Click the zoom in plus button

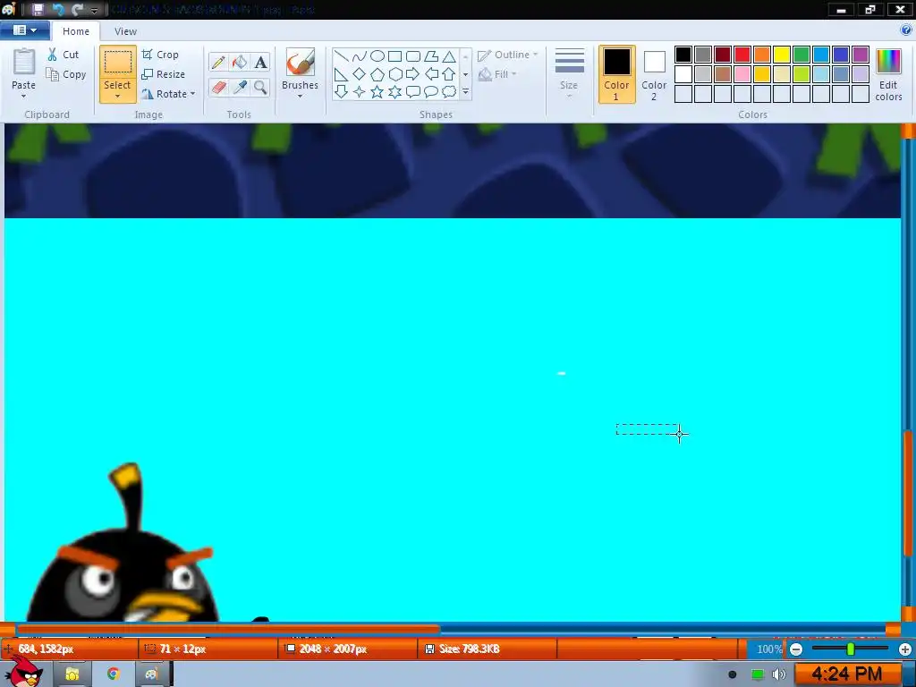point(905,649)
